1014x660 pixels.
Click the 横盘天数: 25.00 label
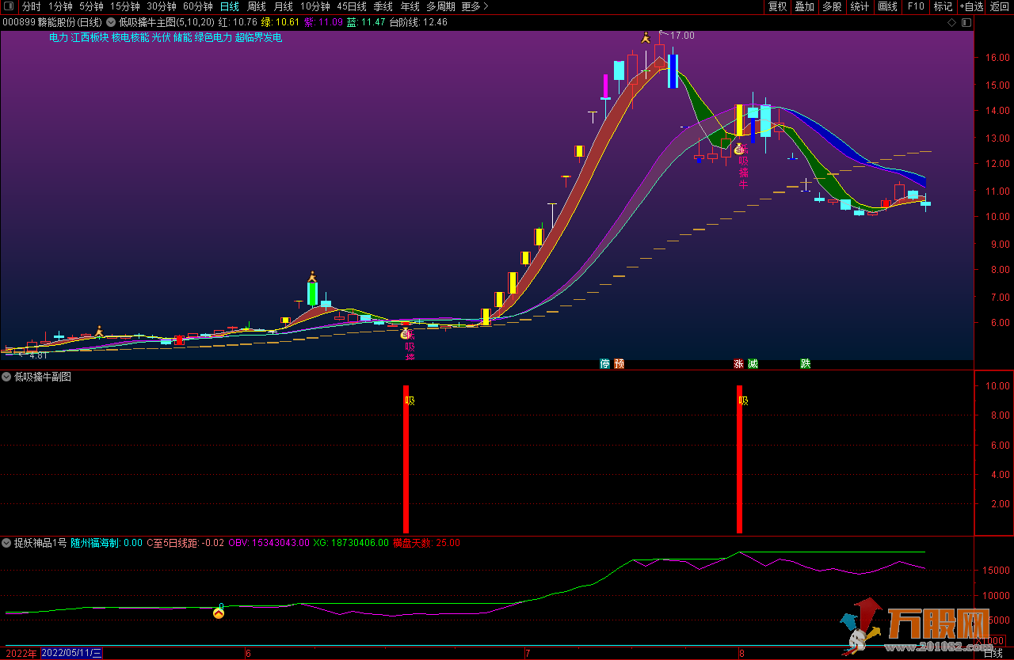(x=426, y=543)
